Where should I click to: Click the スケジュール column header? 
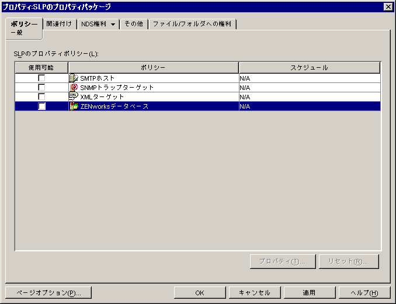(x=310, y=67)
